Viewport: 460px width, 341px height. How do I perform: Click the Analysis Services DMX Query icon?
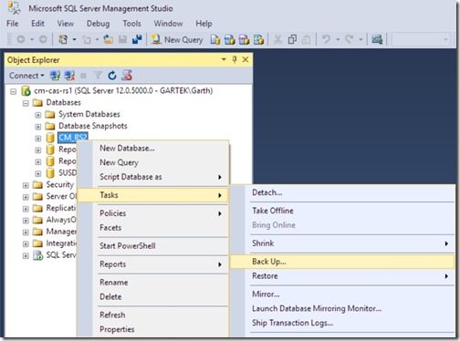pyautogui.click(x=244, y=39)
